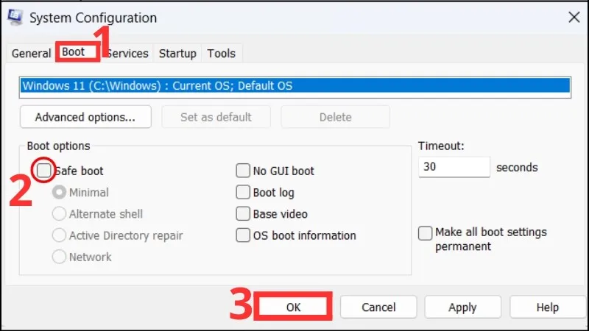
Task: Apply the boot settings
Action: 462,307
